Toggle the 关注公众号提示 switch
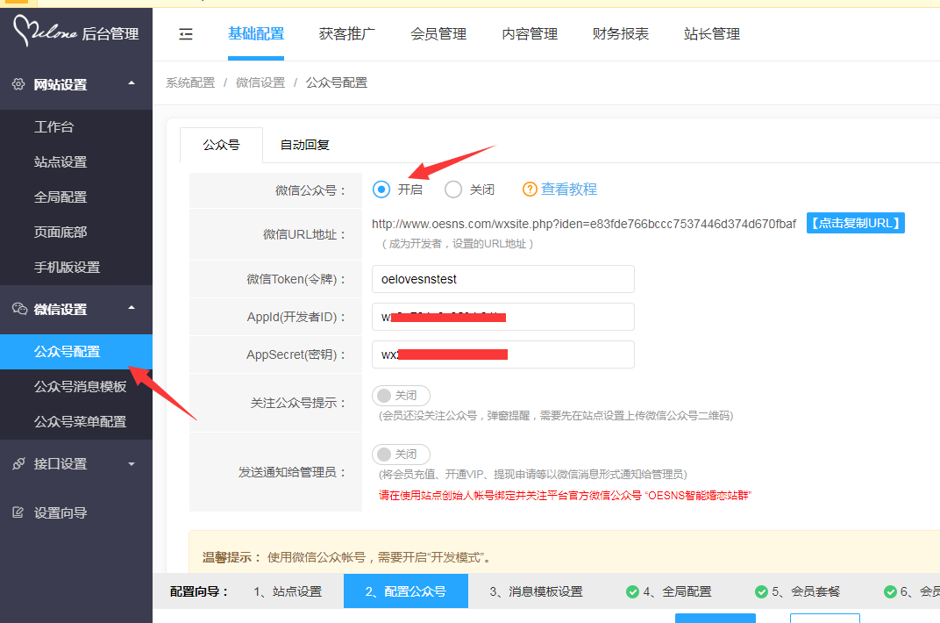The height and width of the screenshot is (623, 940). tap(401, 396)
